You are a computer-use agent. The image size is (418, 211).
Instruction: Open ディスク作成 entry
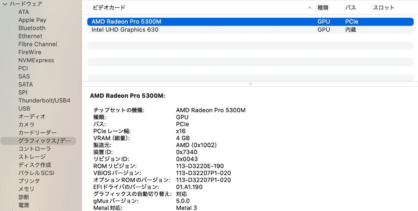[x=35, y=165]
